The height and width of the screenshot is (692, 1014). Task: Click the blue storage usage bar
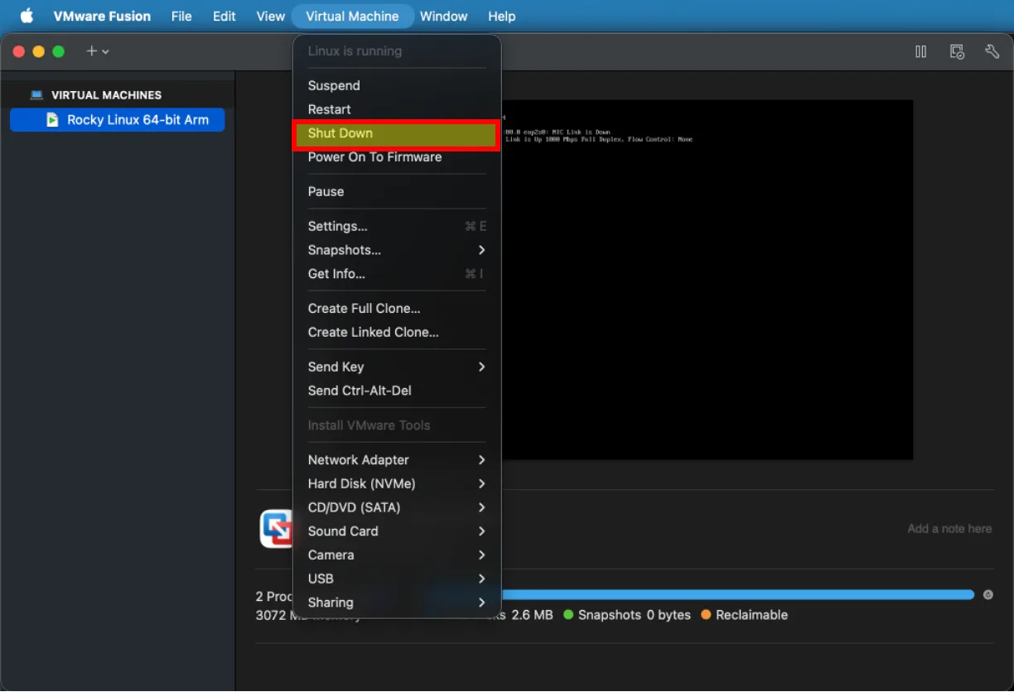point(737,594)
